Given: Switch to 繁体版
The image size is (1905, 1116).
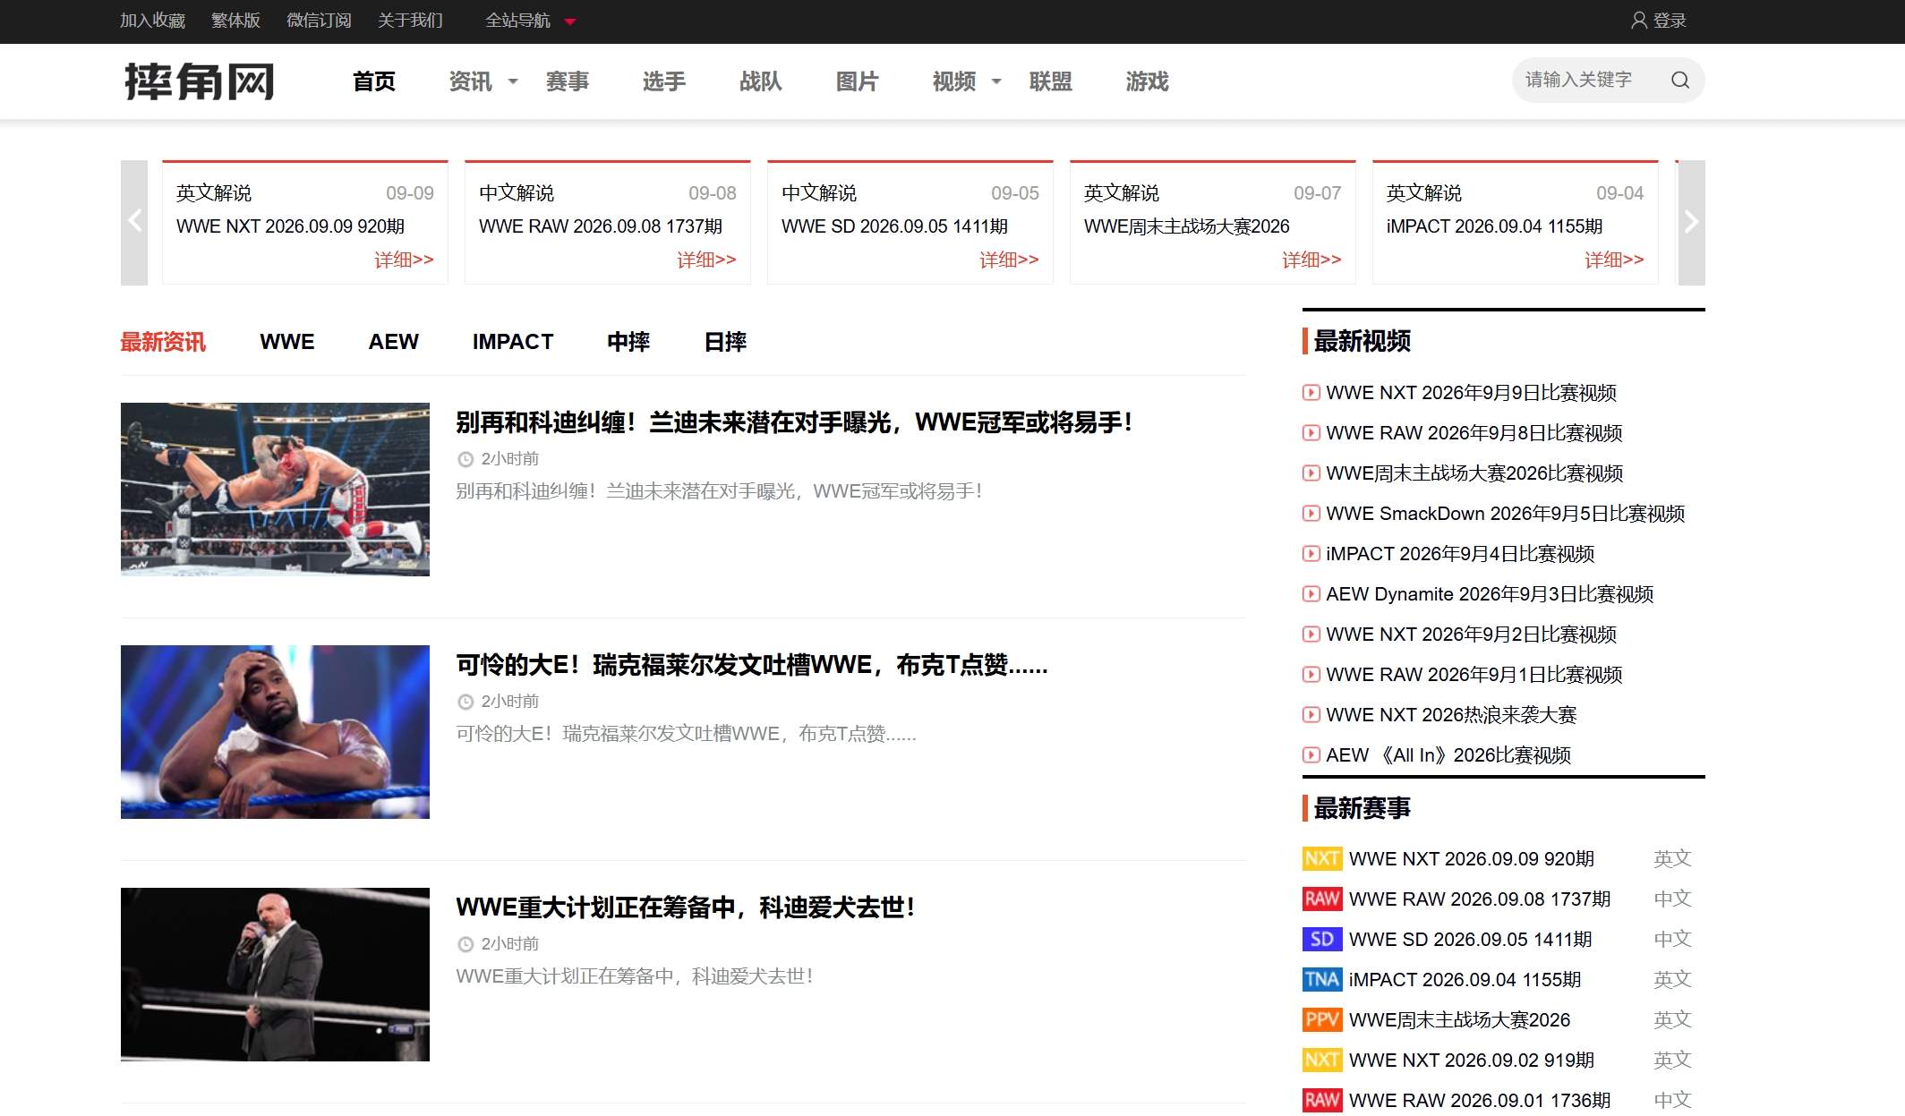Looking at the screenshot, I should pyautogui.click(x=235, y=21).
